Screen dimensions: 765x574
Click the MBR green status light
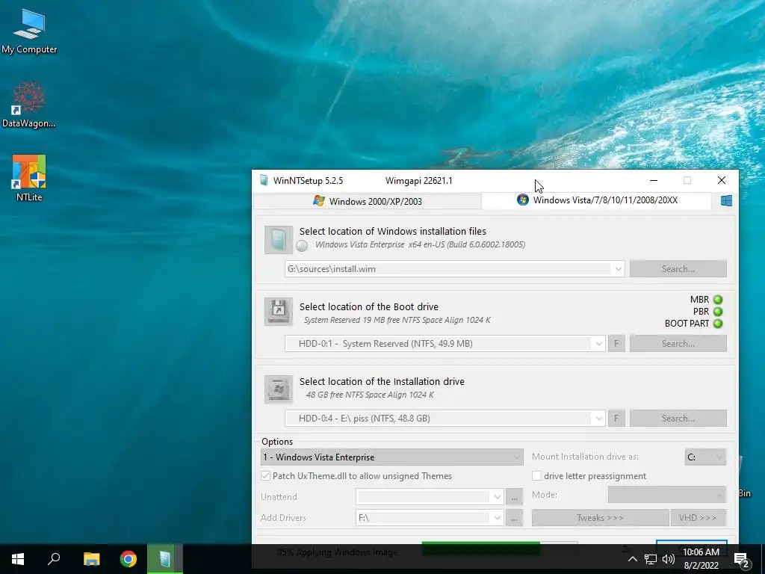coord(718,300)
